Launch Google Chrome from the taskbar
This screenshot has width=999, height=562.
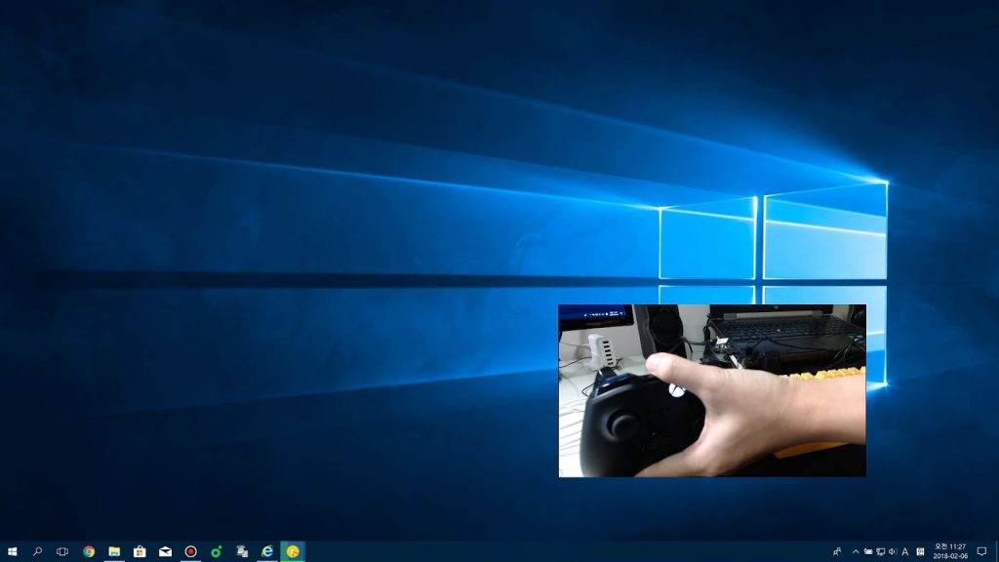(x=89, y=551)
